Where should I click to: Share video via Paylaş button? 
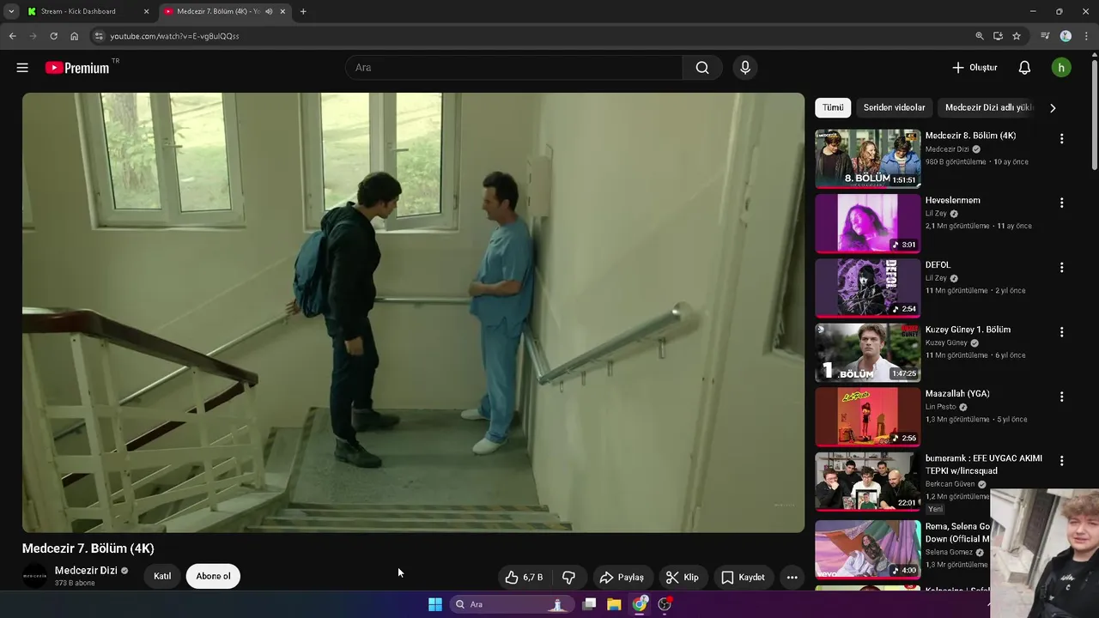click(x=622, y=577)
